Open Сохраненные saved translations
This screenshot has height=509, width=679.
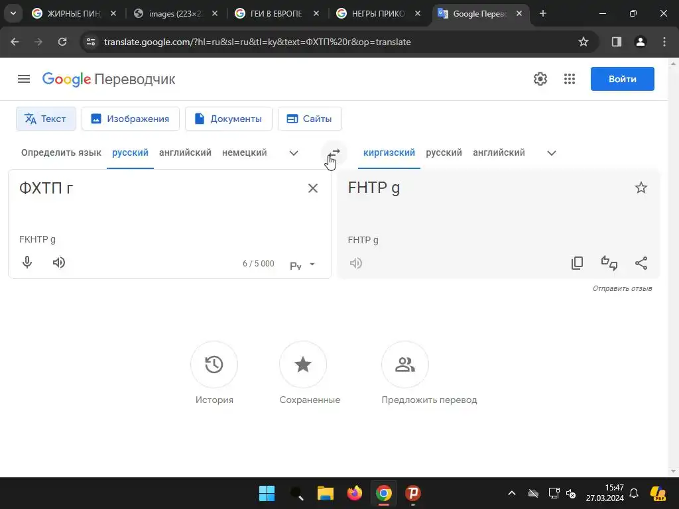tap(303, 365)
